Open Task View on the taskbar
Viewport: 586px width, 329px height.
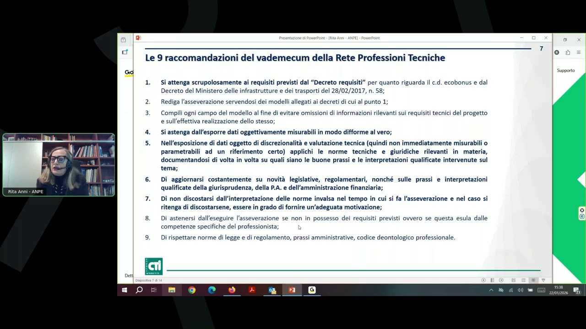click(154, 290)
